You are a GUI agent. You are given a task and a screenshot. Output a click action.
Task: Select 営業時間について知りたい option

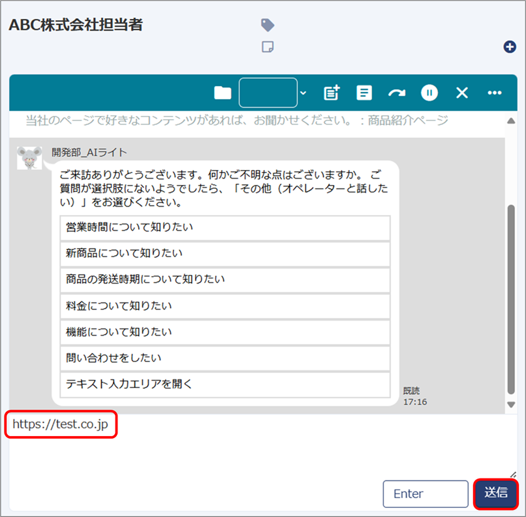click(x=225, y=228)
